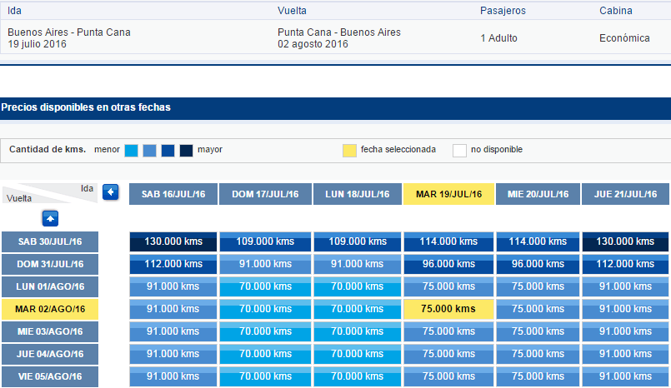Click the 1 Adulto passenger value

[498, 38]
